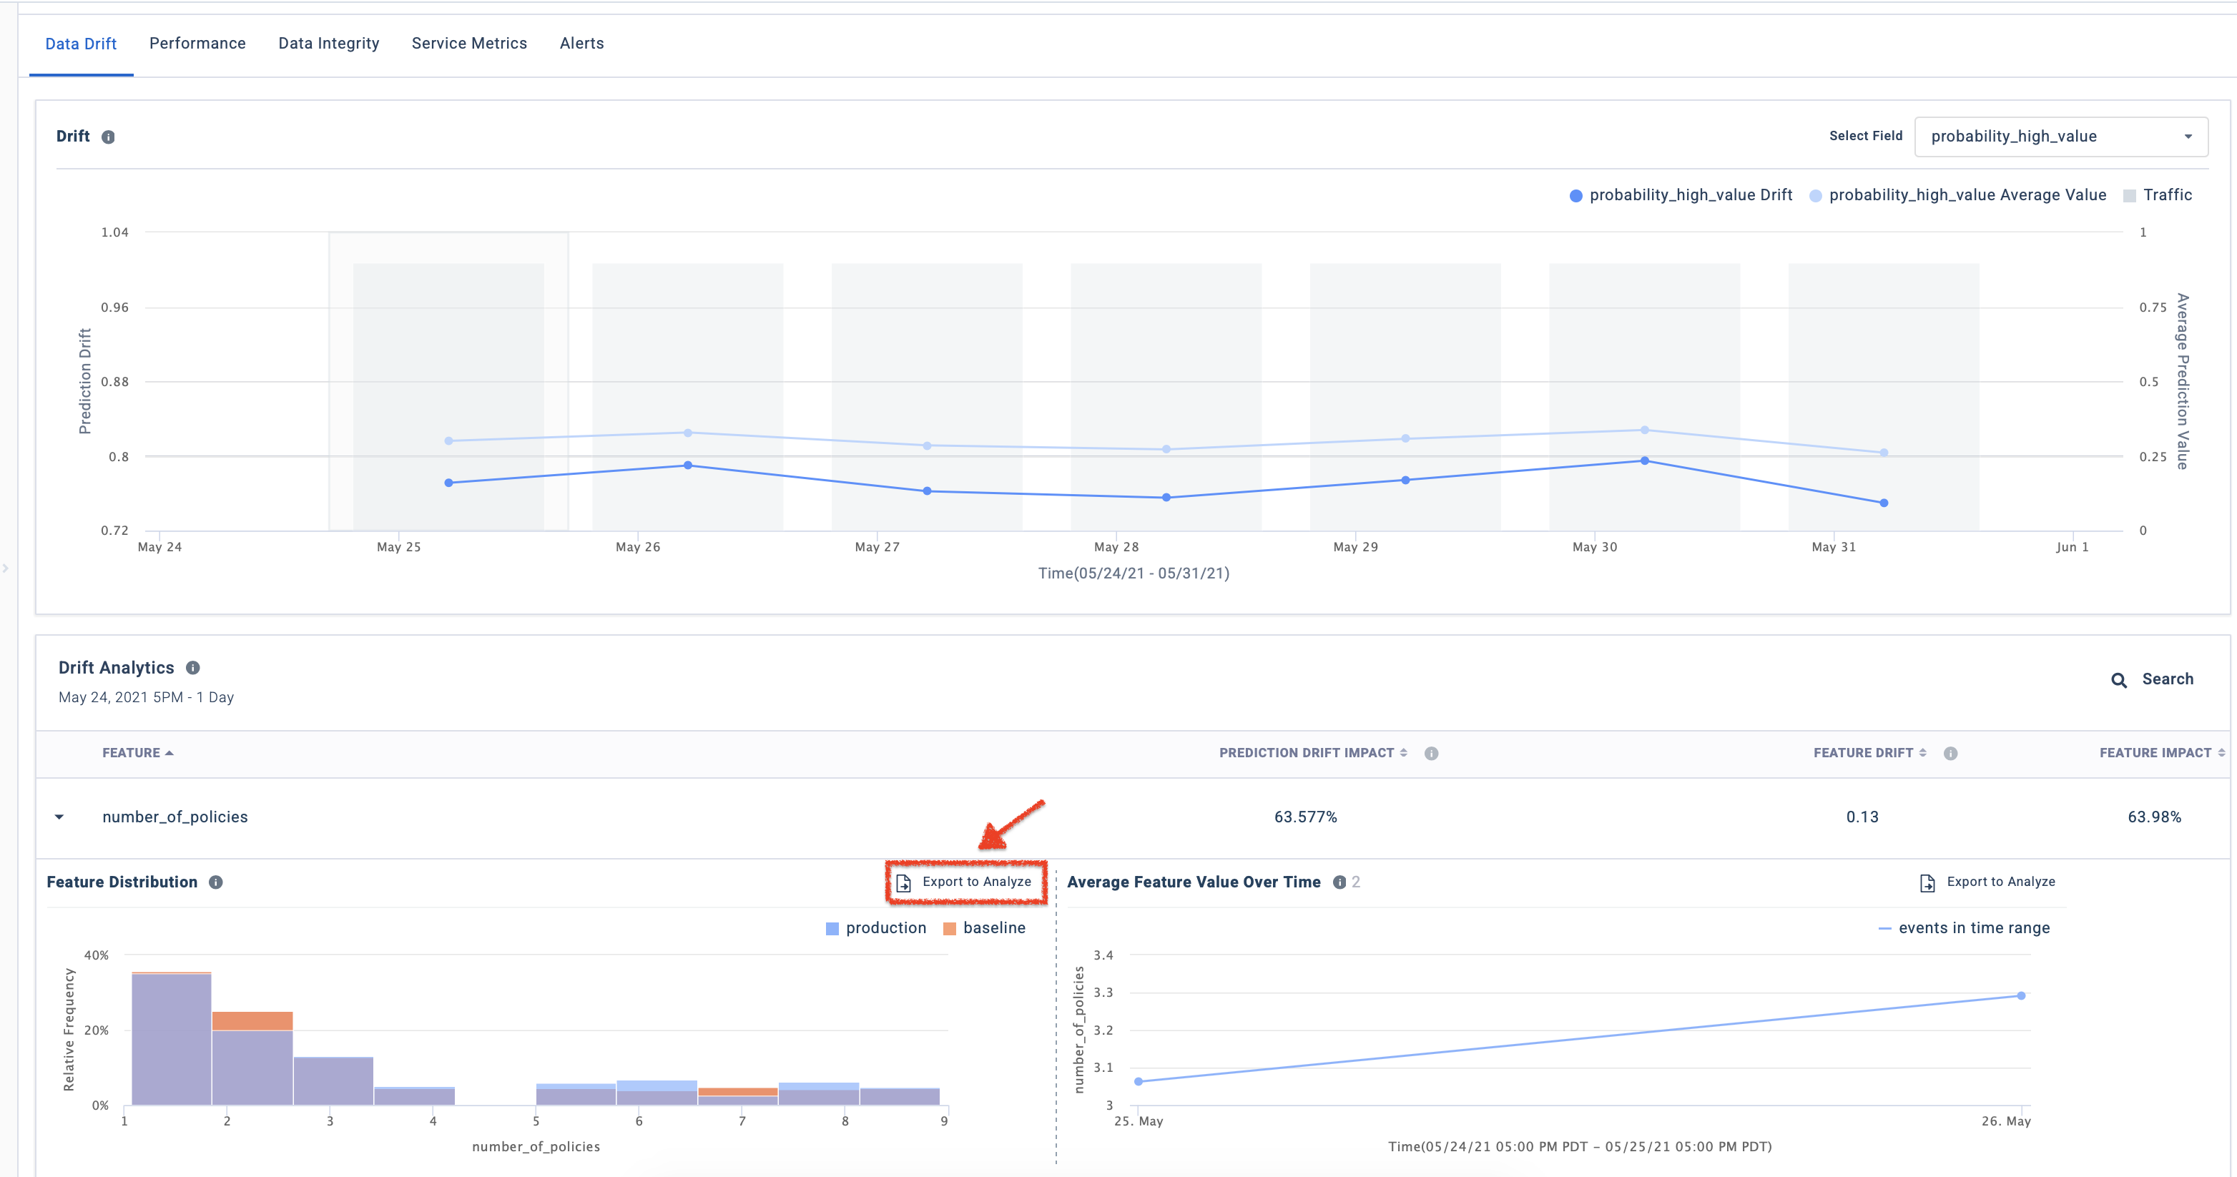The height and width of the screenshot is (1177, 2237).
Task: Click the Prediction Drift Impact info icon
Action: click(x=1431, y=754)
